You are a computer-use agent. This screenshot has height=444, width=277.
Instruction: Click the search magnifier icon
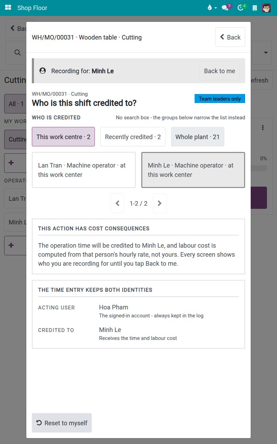[17, 52]
